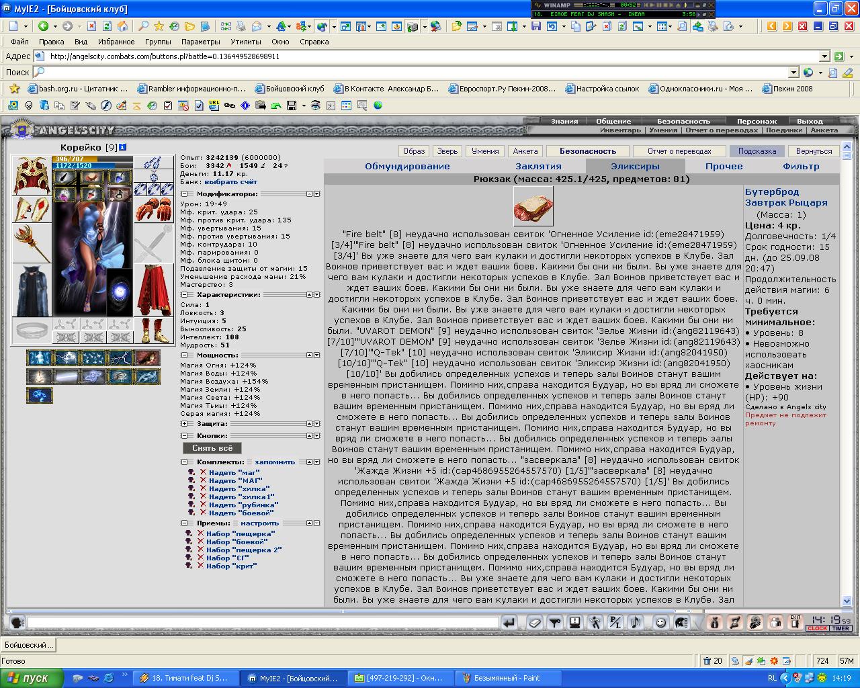Image resolution: width=860 pixels, height=688 pixels.
Task: Click the browser Back arrow button
Action: (43, 26)
